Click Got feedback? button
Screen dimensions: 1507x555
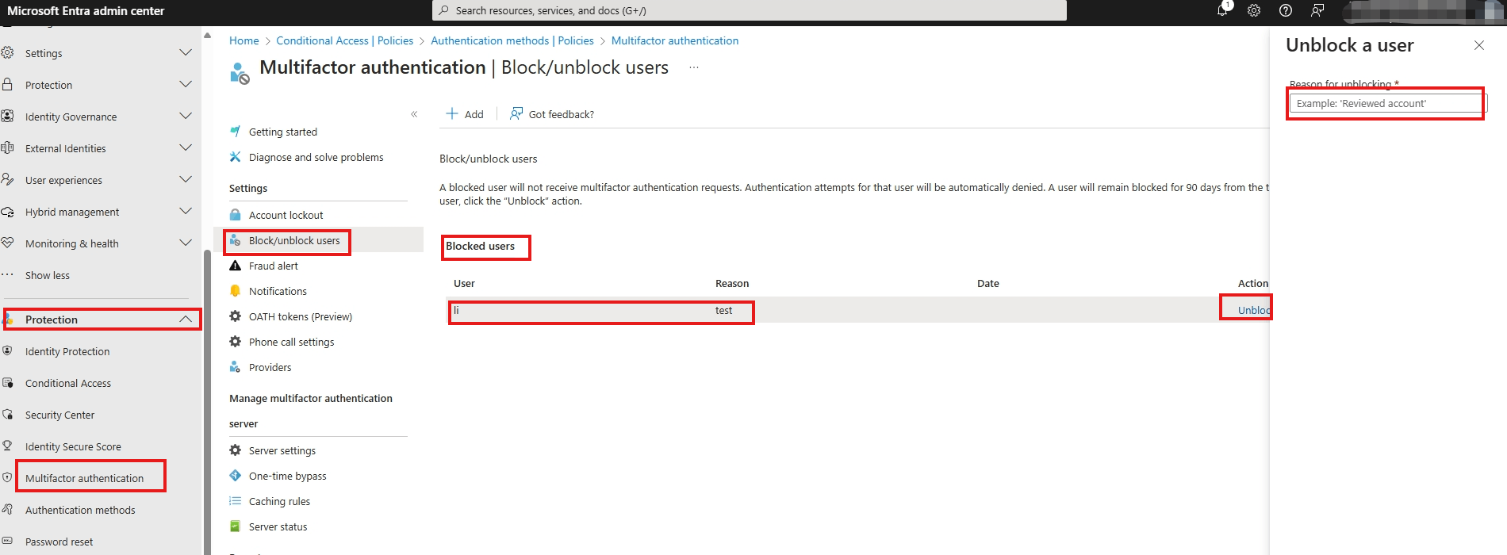pyautogui.click(x=552, y=114)
